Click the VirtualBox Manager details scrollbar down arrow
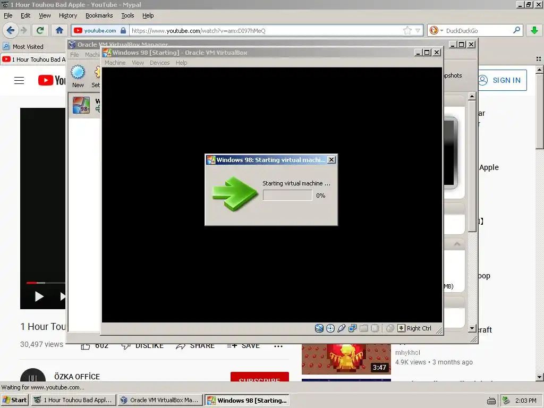Viewport: 544px width, 408px height. [472, 328]
